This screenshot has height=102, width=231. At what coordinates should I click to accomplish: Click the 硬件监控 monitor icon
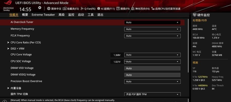(195, 15)
